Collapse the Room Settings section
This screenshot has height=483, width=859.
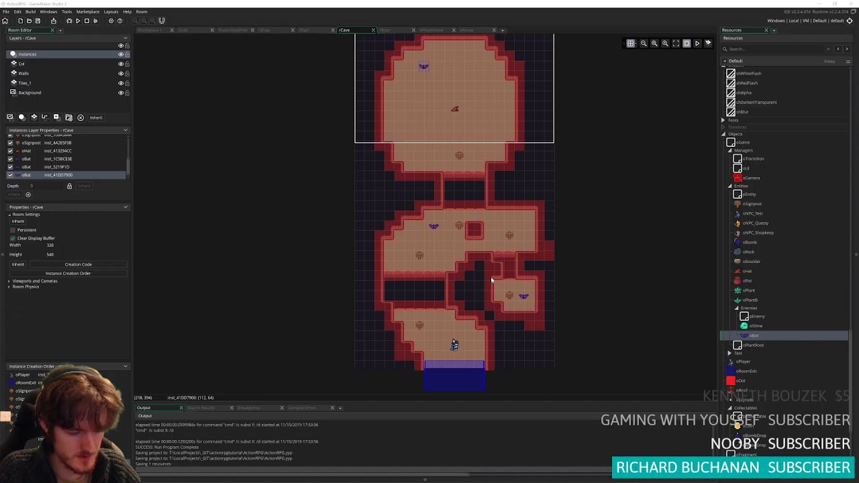click(x=9, y=215)
